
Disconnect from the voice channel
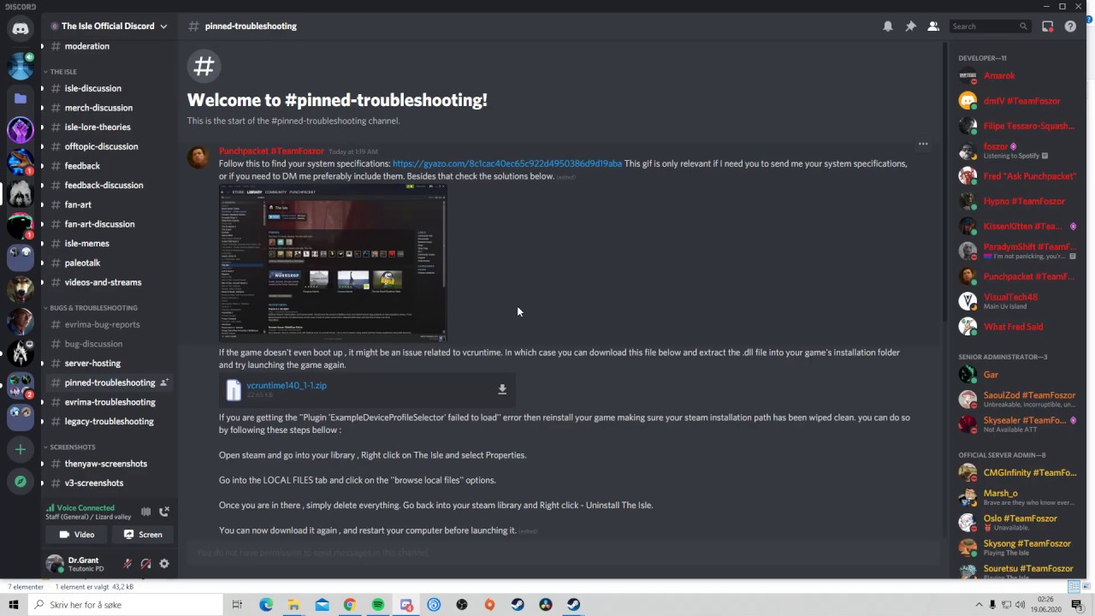click(164, 512)
